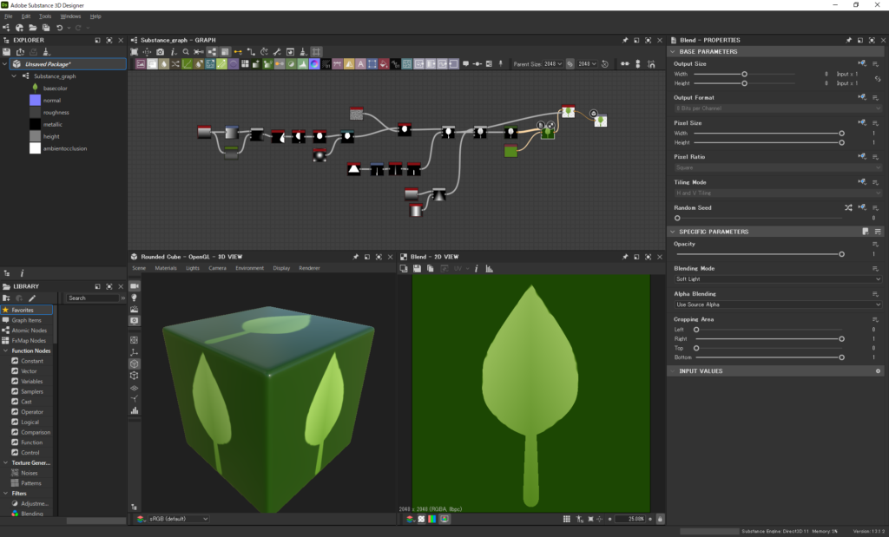The height and width of the screenshot is (537, 889).
Task: Open histogram in the 2D view toolbar
Action: pyautogui.click(x=490, y=269)
